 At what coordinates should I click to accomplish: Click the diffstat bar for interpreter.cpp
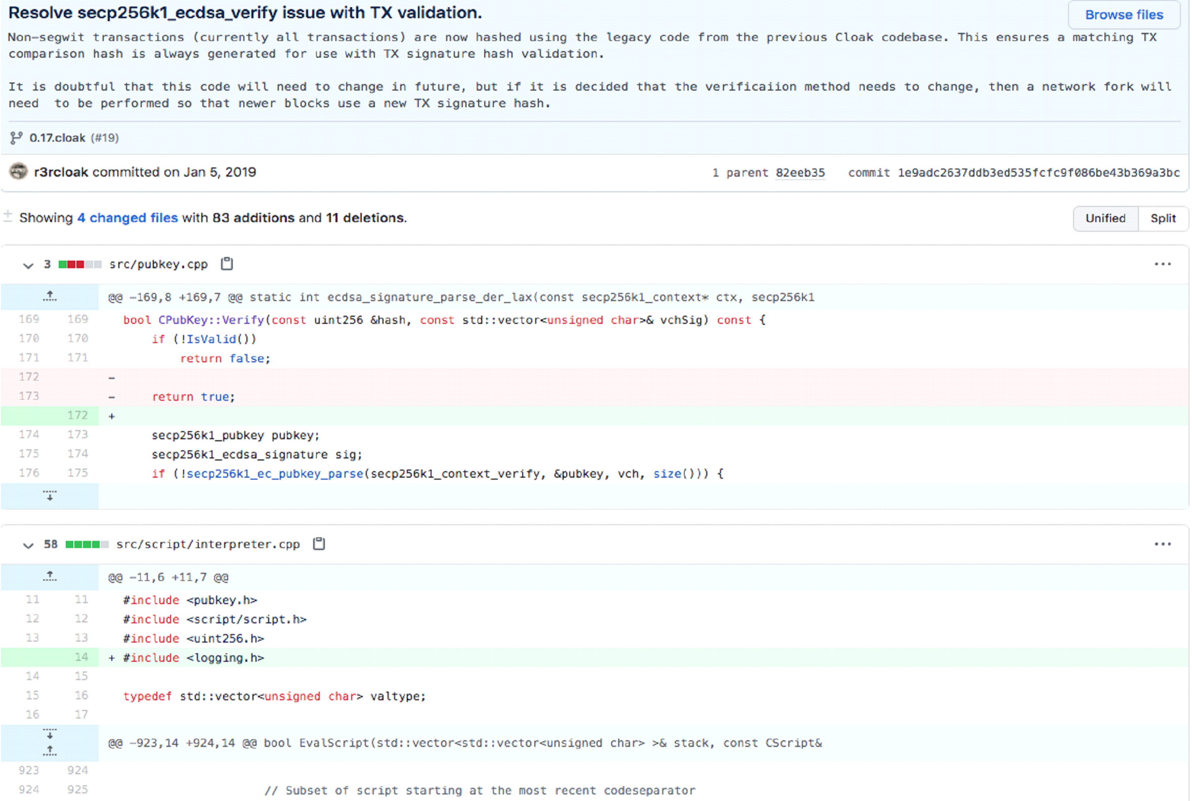tap(87, 544)
